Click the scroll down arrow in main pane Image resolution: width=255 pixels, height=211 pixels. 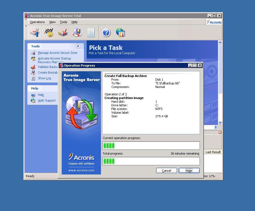click(x=220, y=123)
